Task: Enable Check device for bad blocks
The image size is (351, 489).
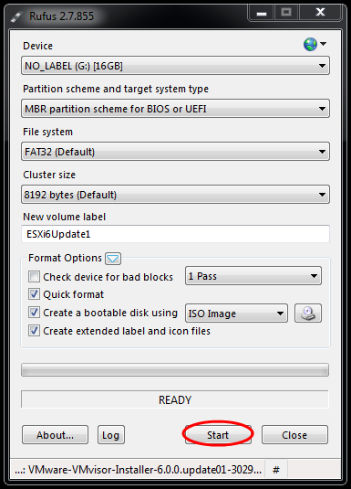Action: pyautogui.click(x=34, y=276)
